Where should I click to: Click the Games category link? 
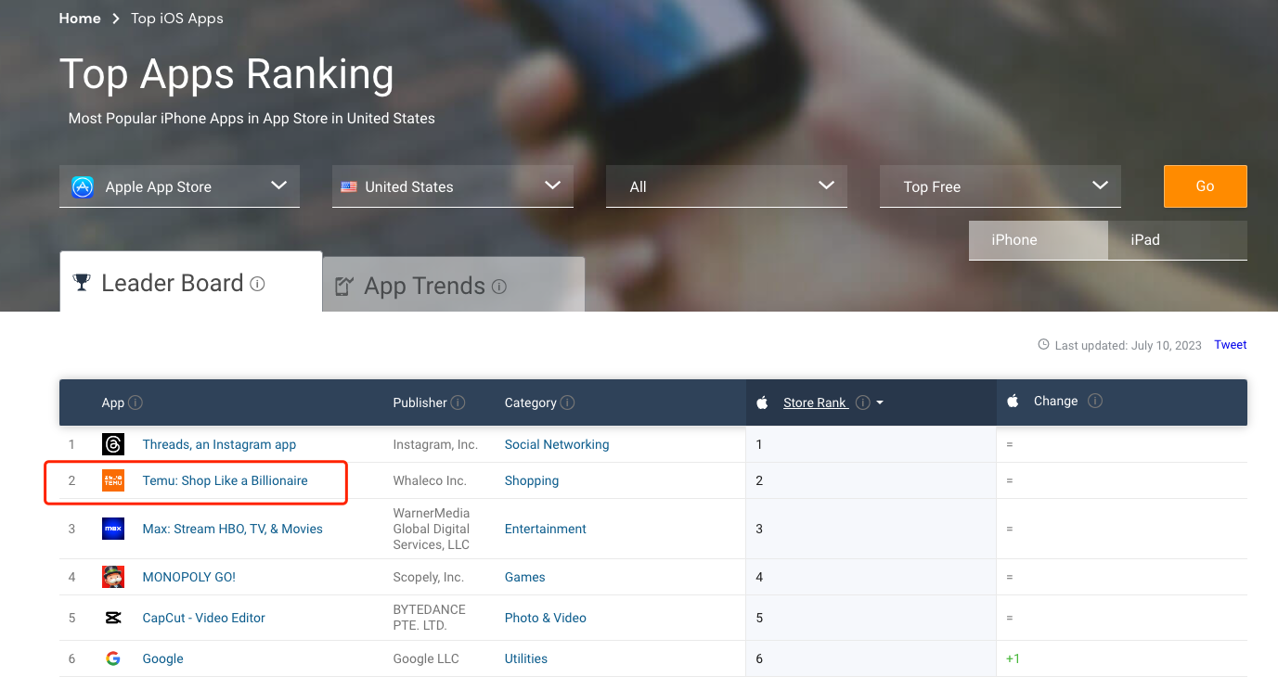pos(525,577)
